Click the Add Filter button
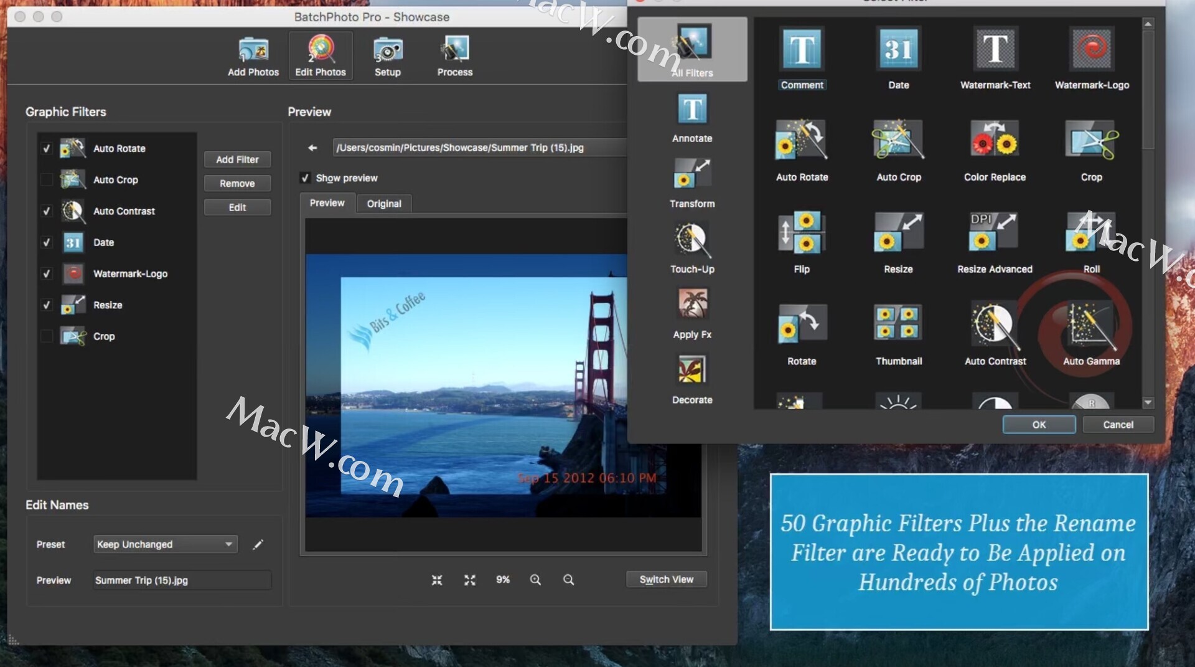The image size is (1195, 667). (237, 159)
